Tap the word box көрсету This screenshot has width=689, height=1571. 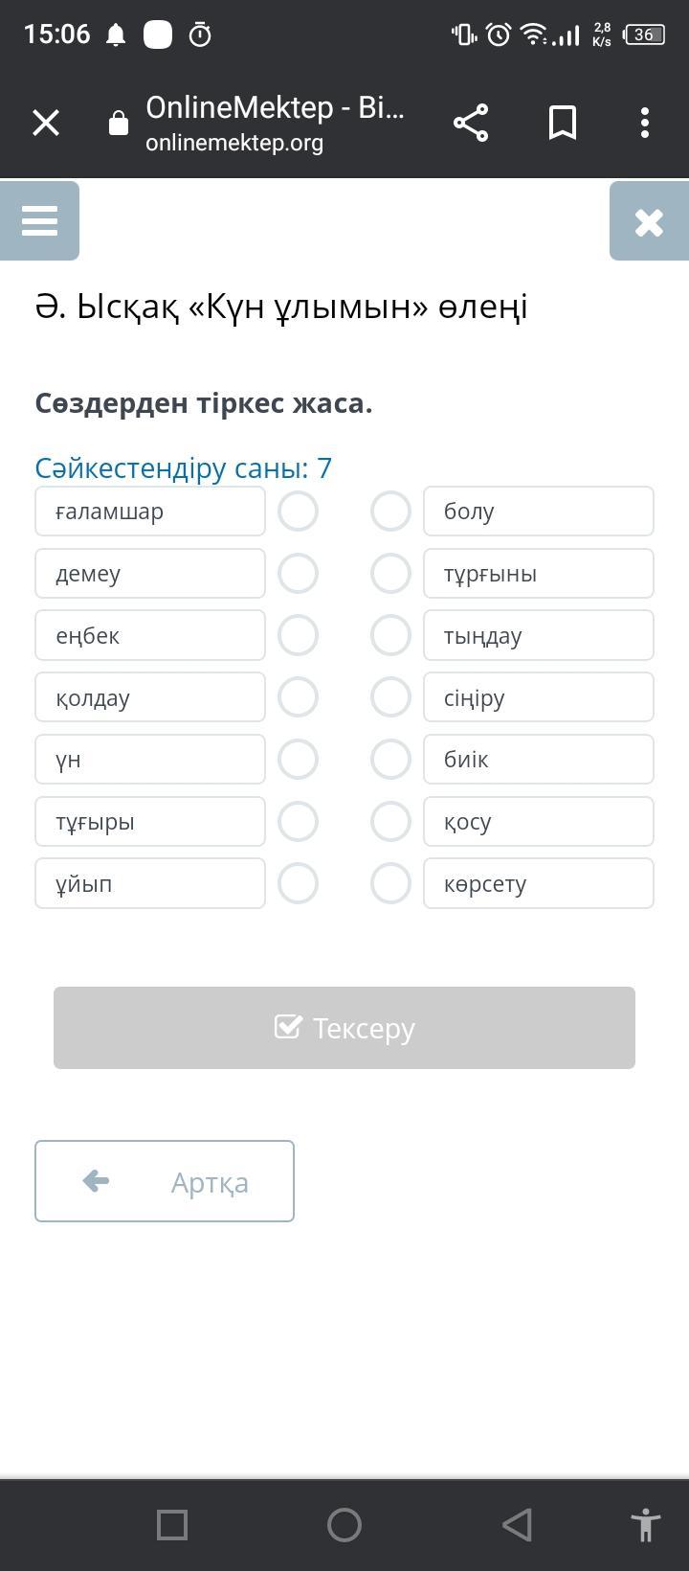(x=539, y=883)
